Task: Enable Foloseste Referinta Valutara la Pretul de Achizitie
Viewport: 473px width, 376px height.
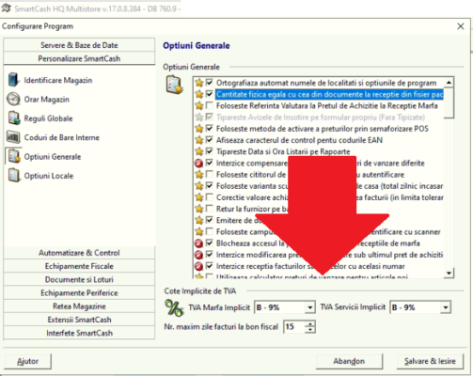Action: tap(210, 105)
